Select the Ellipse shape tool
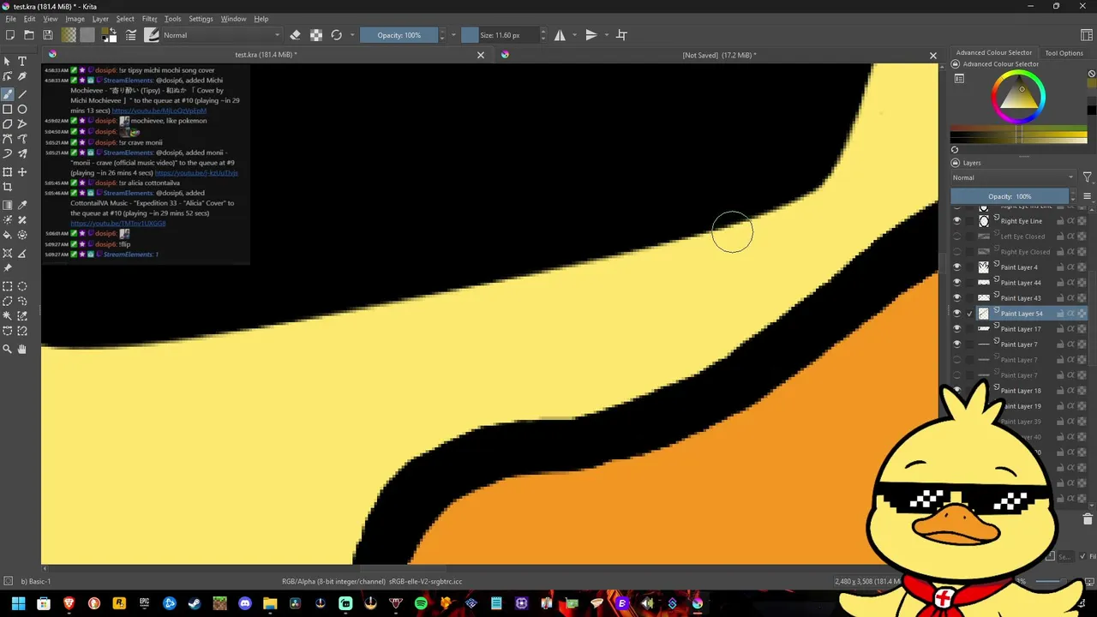The width and height of the screenshot is (1097, 617). (x=22, y=110)
